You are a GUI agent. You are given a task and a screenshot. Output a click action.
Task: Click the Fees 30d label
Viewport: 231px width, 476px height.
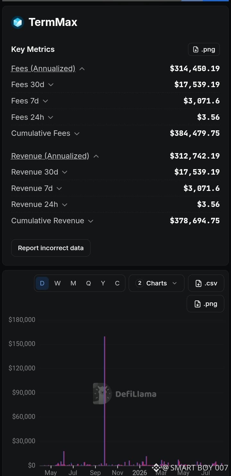tap(28, 85)
